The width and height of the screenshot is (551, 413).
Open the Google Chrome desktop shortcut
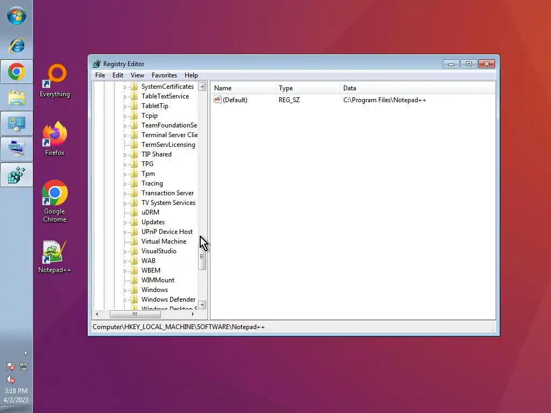[x=55, y=201]
